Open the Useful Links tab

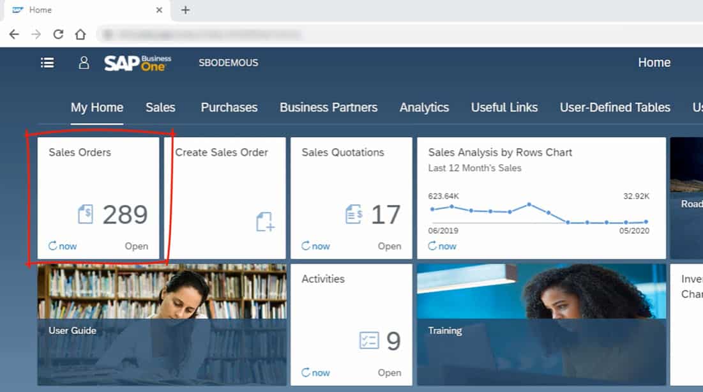tap(504, 107)
